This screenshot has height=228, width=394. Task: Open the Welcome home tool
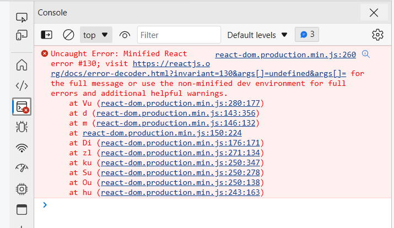point(22,65)
